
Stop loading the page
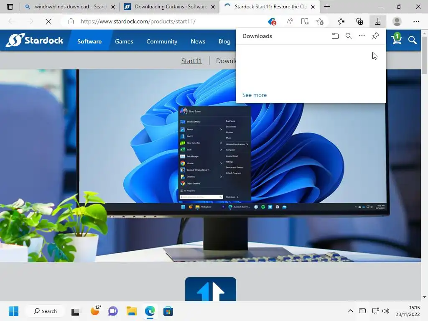[48, 21]
